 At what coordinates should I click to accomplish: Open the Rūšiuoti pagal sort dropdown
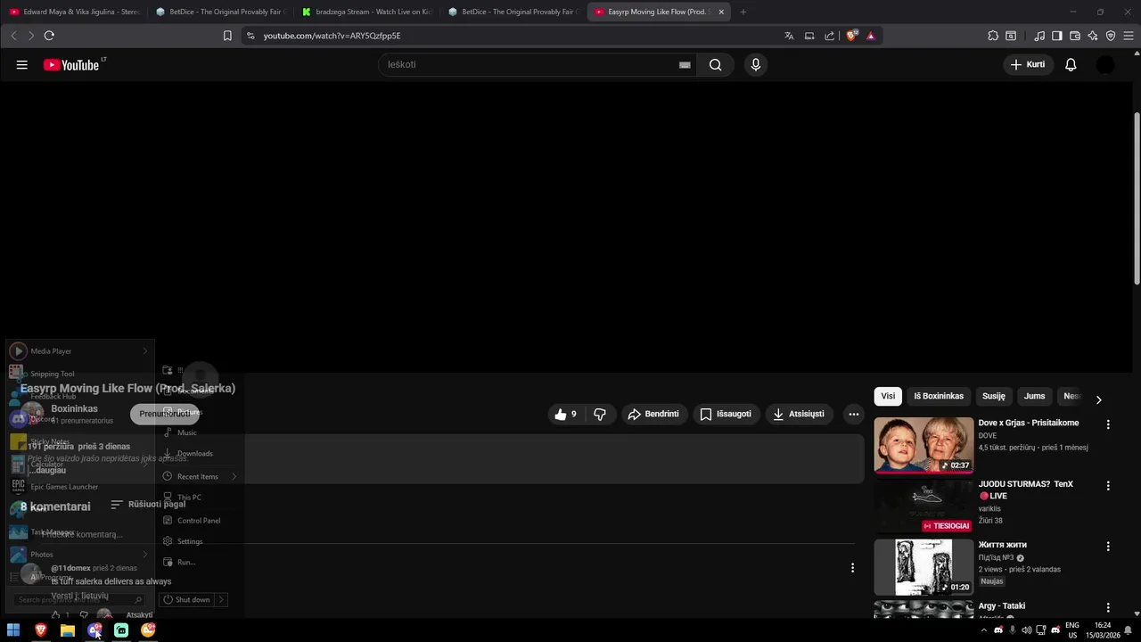[x=148, y=505]
